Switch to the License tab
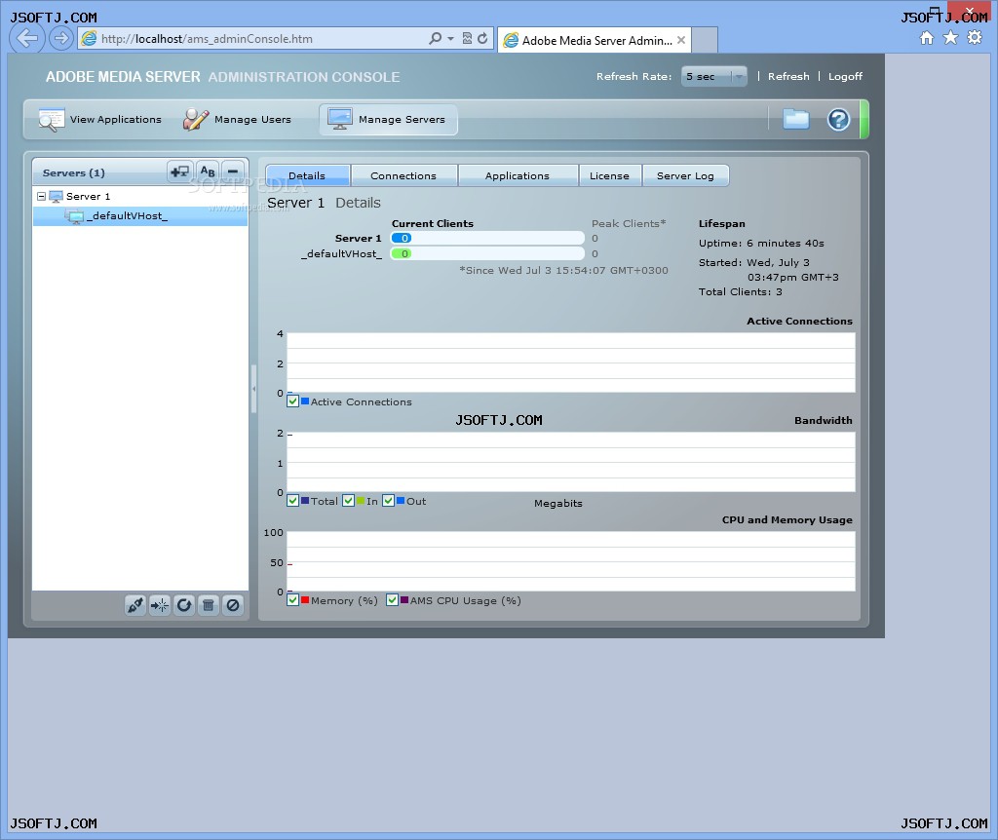The image size is (998, 840). pos(610,175)
